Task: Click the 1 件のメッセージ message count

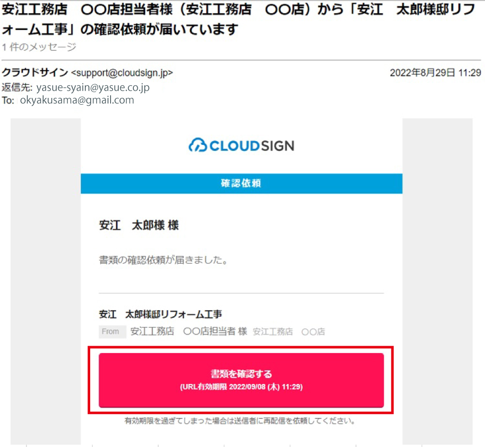Action: pos(39,48)
